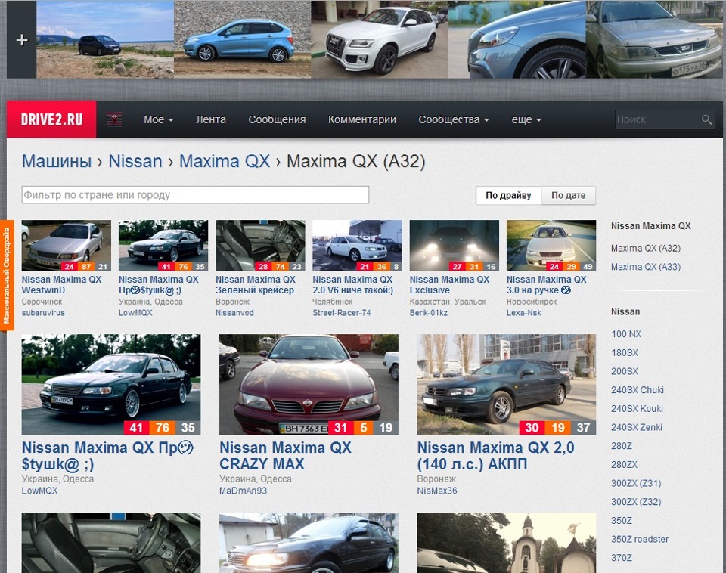Image resolution: width=726 pixels, height=573 pixels.
Task: Open Nissan Maxima QX 2,0 (140 л.с.) АКПП title
Action: [x=496, y=455]
